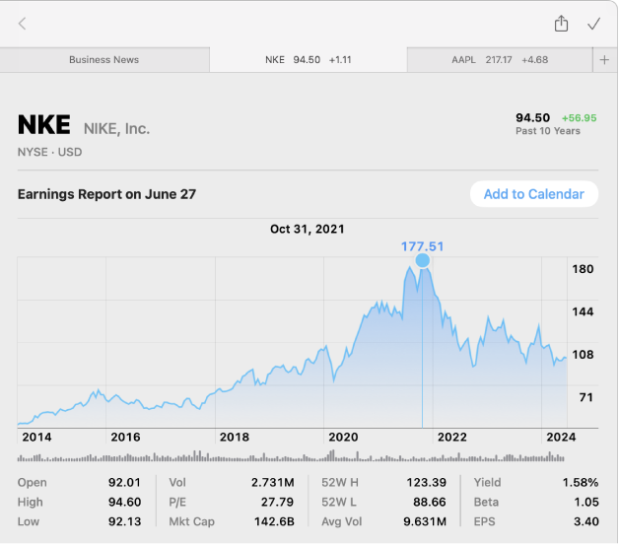
Task: Click the NKE ticker symbol heading
Action: (x=44, y=126)
